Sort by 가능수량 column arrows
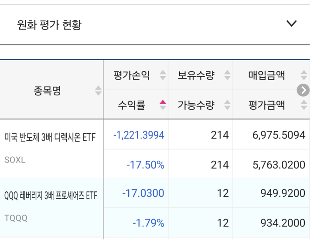The image size is (324, 247). [x=227, y=105]
